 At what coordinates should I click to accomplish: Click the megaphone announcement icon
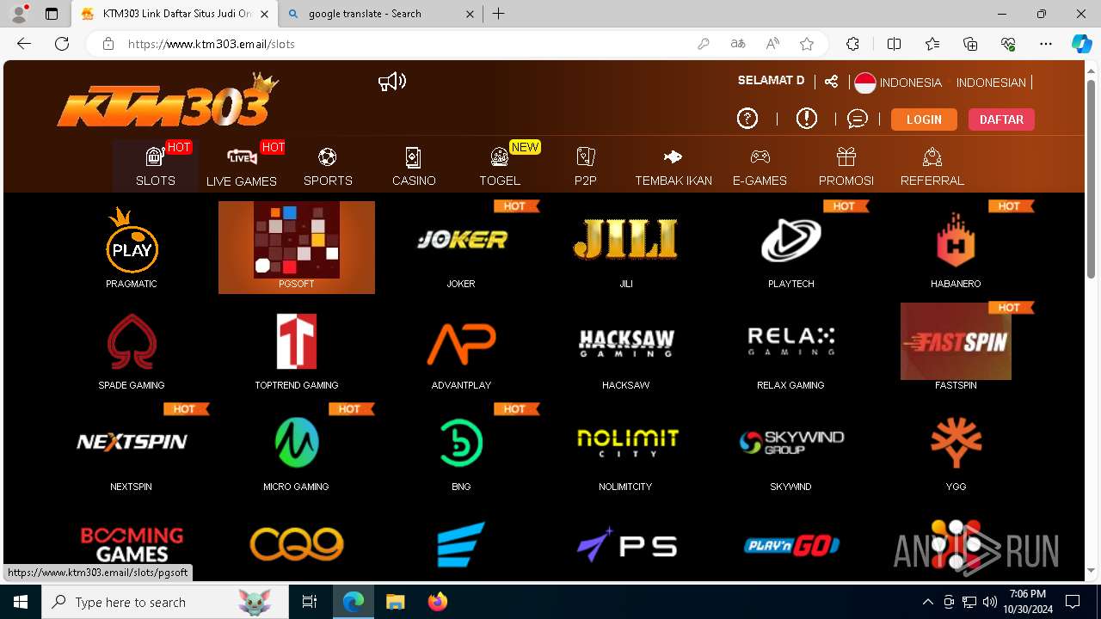(x=392, y=82)
